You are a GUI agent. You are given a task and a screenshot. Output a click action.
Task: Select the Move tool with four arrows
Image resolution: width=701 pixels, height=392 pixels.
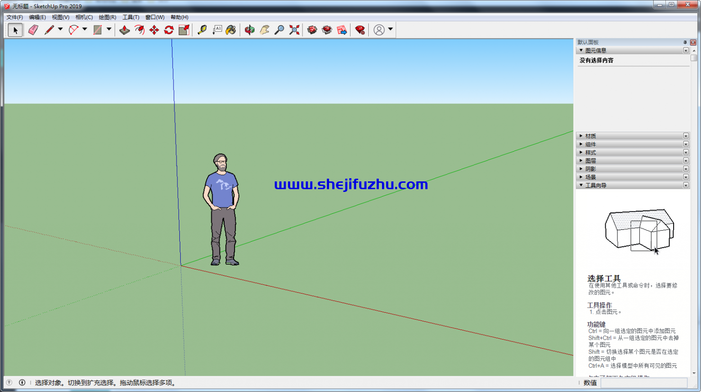pos(154,30)
